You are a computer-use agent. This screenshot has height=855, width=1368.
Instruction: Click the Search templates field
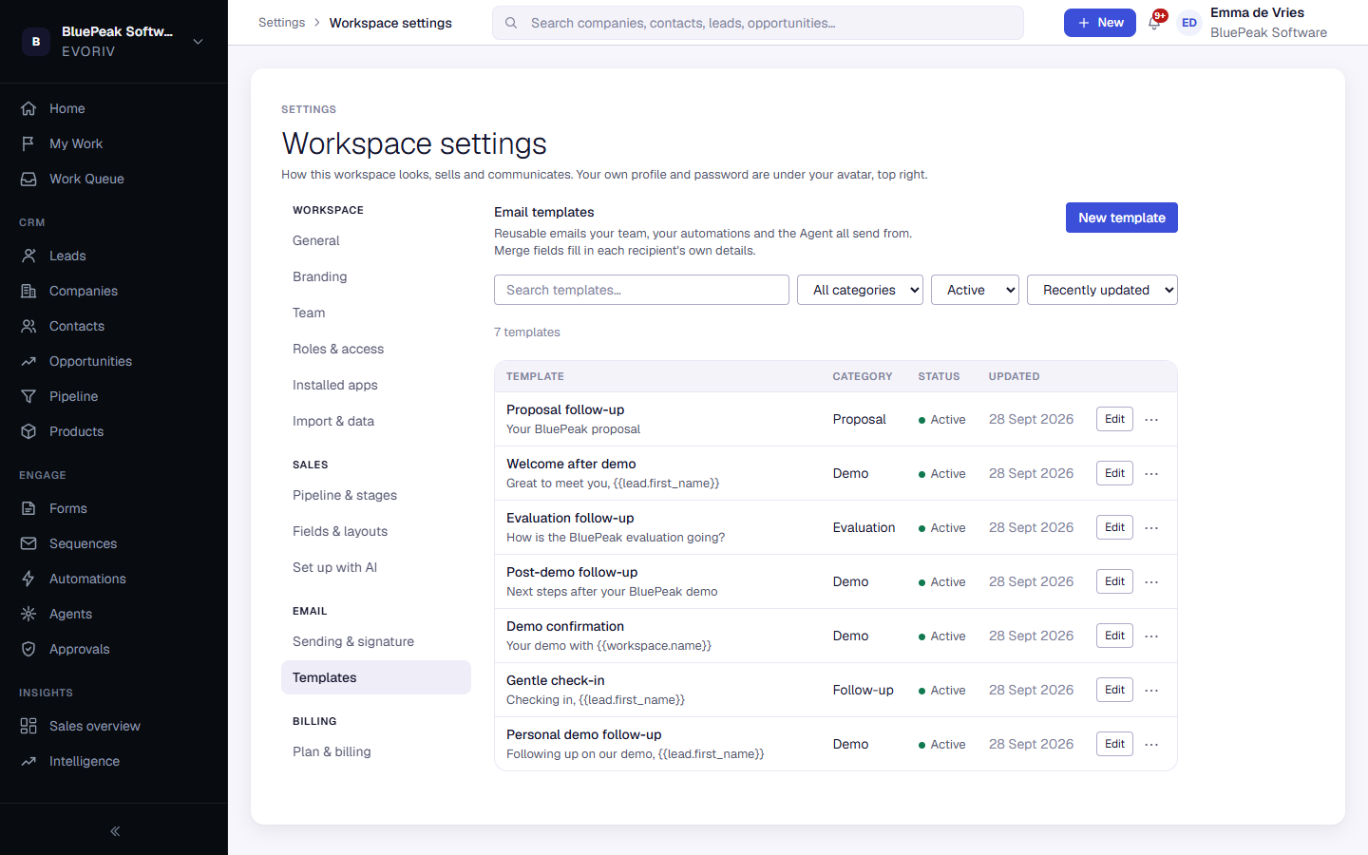[641, 290]
